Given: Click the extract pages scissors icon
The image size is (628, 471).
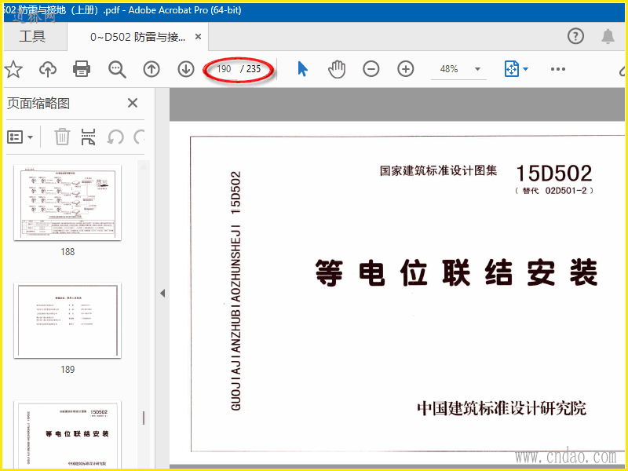Looking at the screenshot, I should coord(89,137).
